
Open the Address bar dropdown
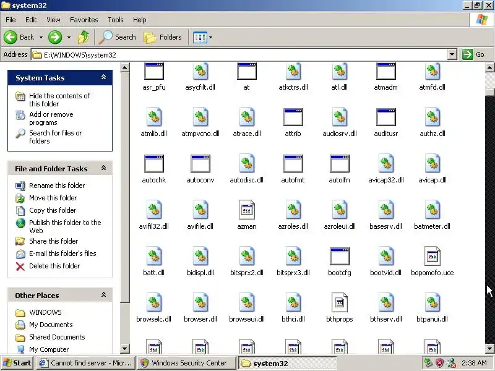(452, 54)
